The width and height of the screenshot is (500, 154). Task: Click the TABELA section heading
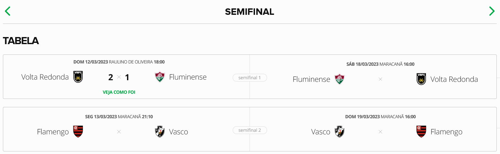[21, 41]
